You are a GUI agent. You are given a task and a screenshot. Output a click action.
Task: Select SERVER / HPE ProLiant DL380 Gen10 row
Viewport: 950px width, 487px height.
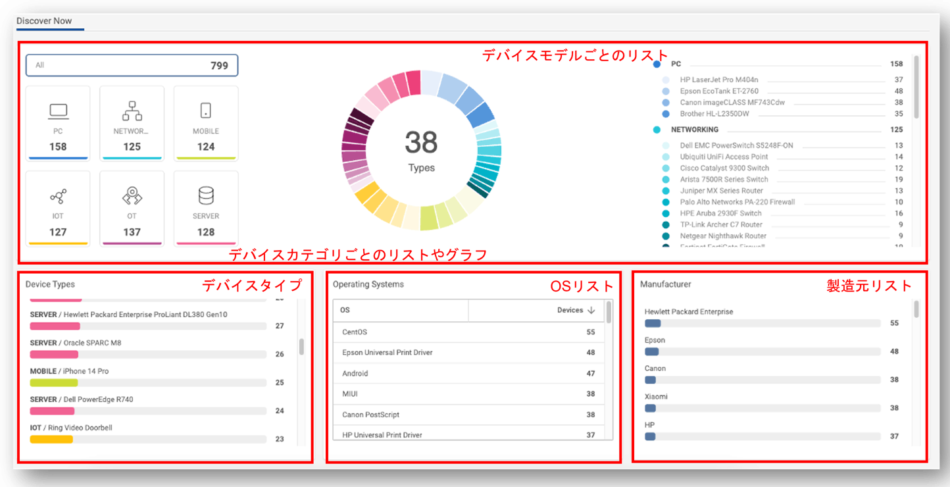(x=157, y=320)
